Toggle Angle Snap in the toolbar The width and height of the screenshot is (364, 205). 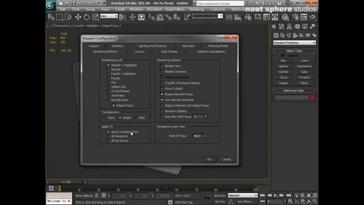(160, 17)
